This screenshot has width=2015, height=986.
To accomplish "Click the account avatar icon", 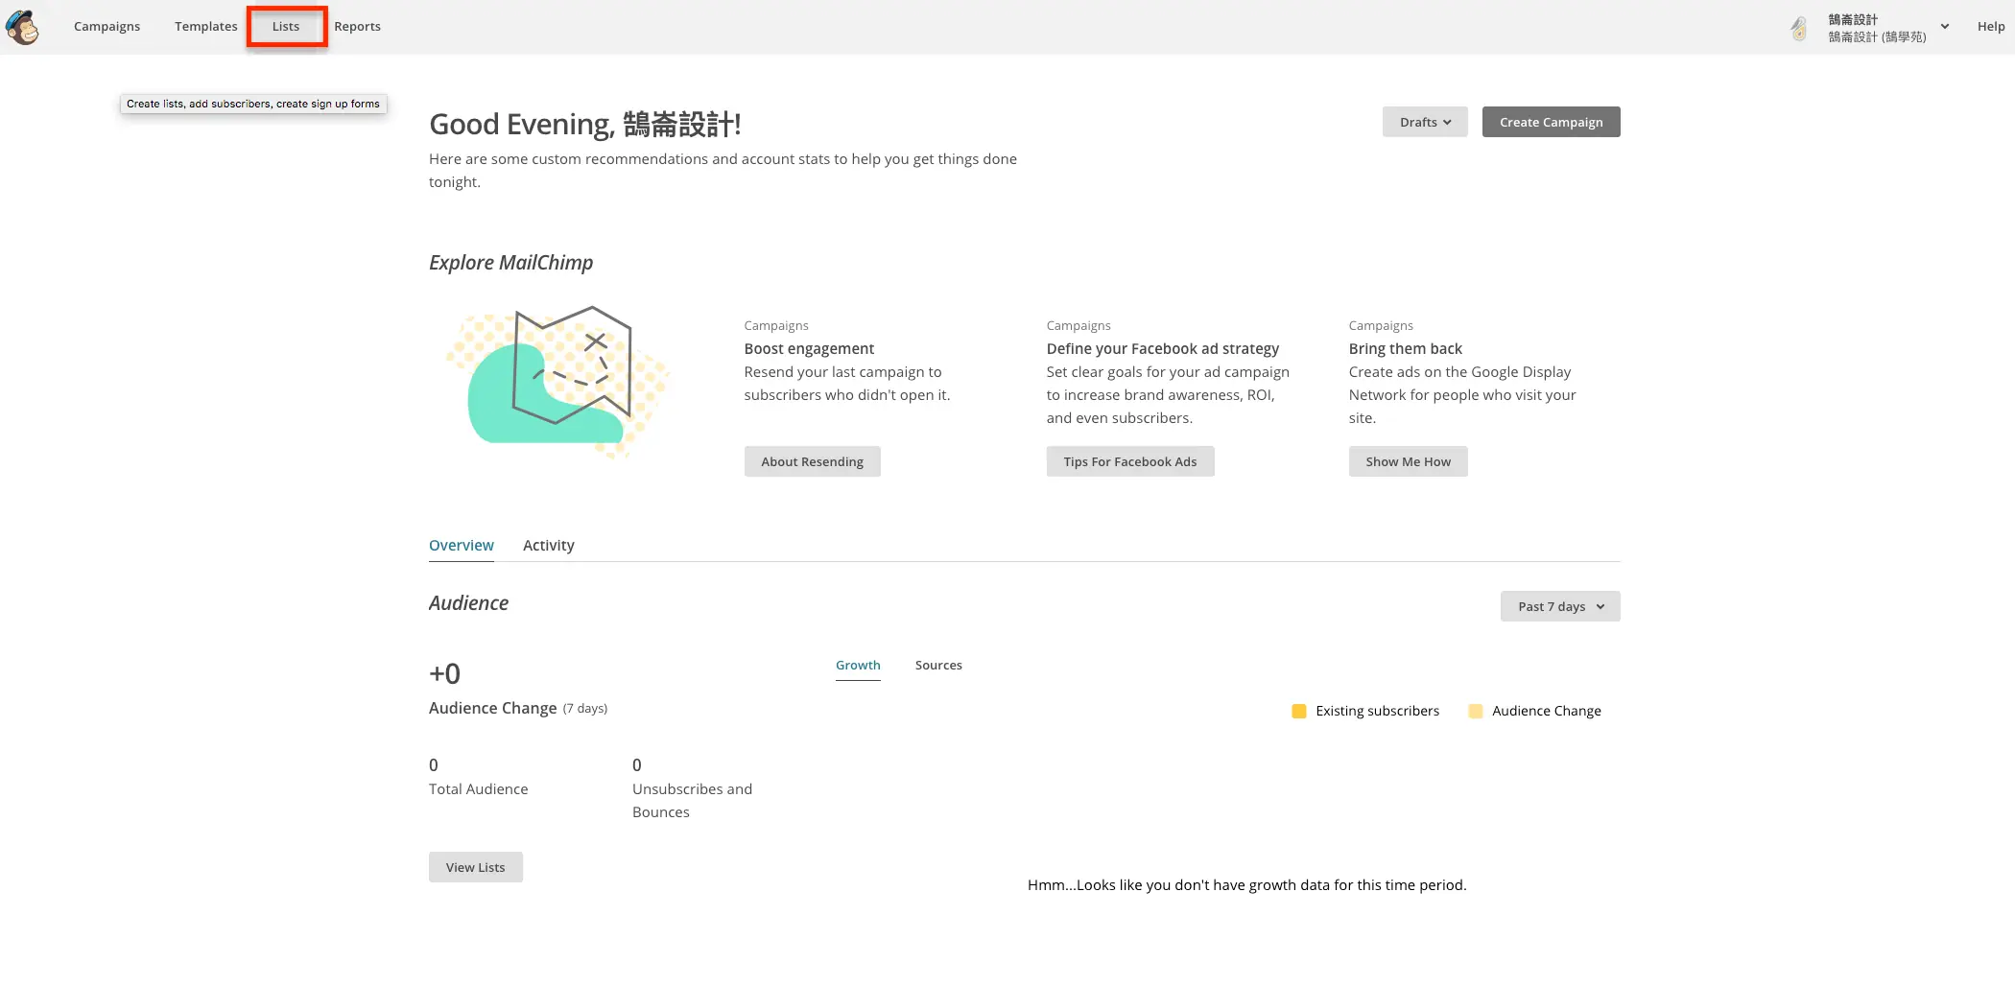I will (x=1799, y=28).
